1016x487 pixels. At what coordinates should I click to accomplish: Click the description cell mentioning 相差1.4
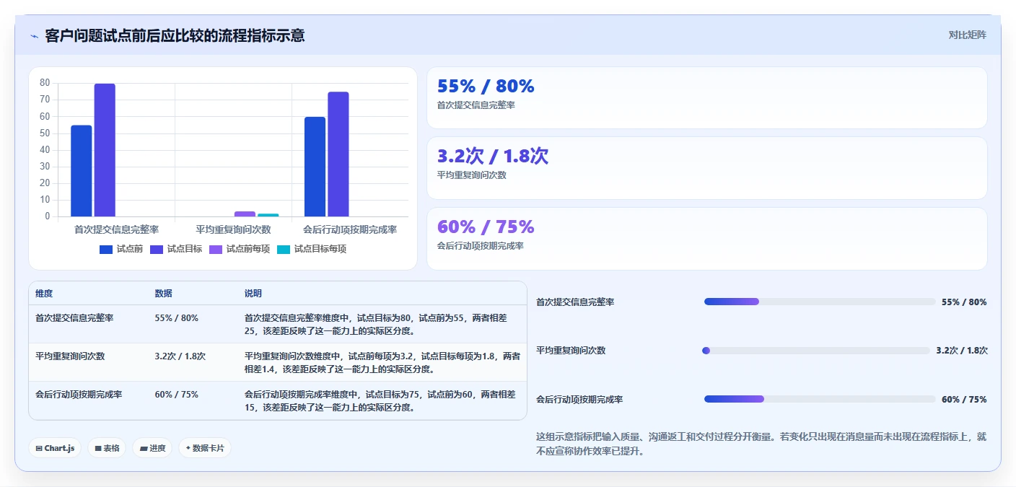(x=382, y=363)
